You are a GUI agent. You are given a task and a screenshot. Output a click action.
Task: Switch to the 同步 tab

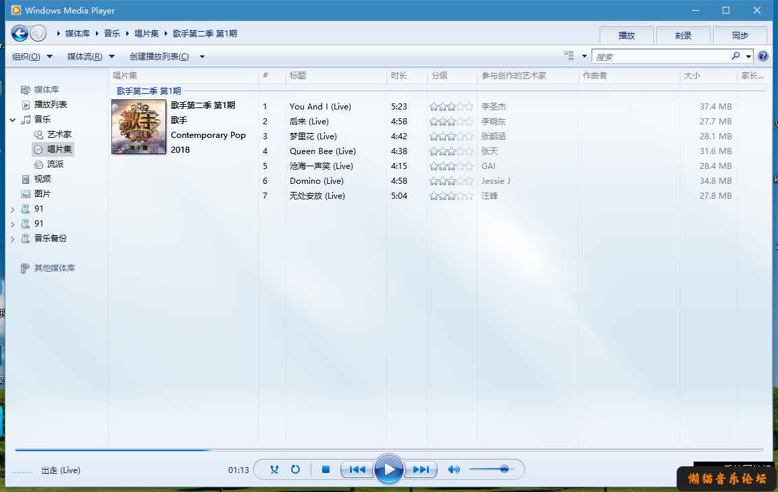[x=740, y=36]
